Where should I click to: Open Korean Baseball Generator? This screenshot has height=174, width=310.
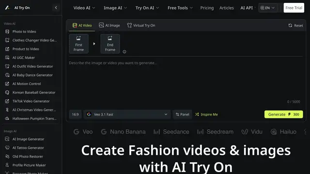coord(31,92)
